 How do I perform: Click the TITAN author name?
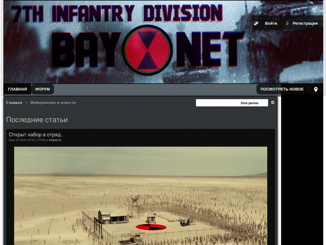click(x=41, y=140)
